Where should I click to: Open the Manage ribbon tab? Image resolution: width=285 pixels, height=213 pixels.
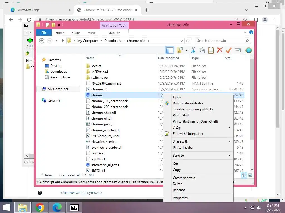(x=114, y=33)
